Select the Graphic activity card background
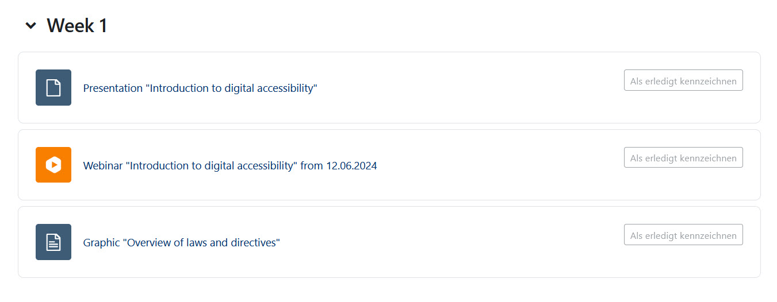777x302 pixels. click(389, 242)
